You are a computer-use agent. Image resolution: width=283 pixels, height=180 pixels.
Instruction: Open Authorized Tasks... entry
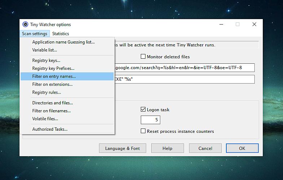[67, 129]
